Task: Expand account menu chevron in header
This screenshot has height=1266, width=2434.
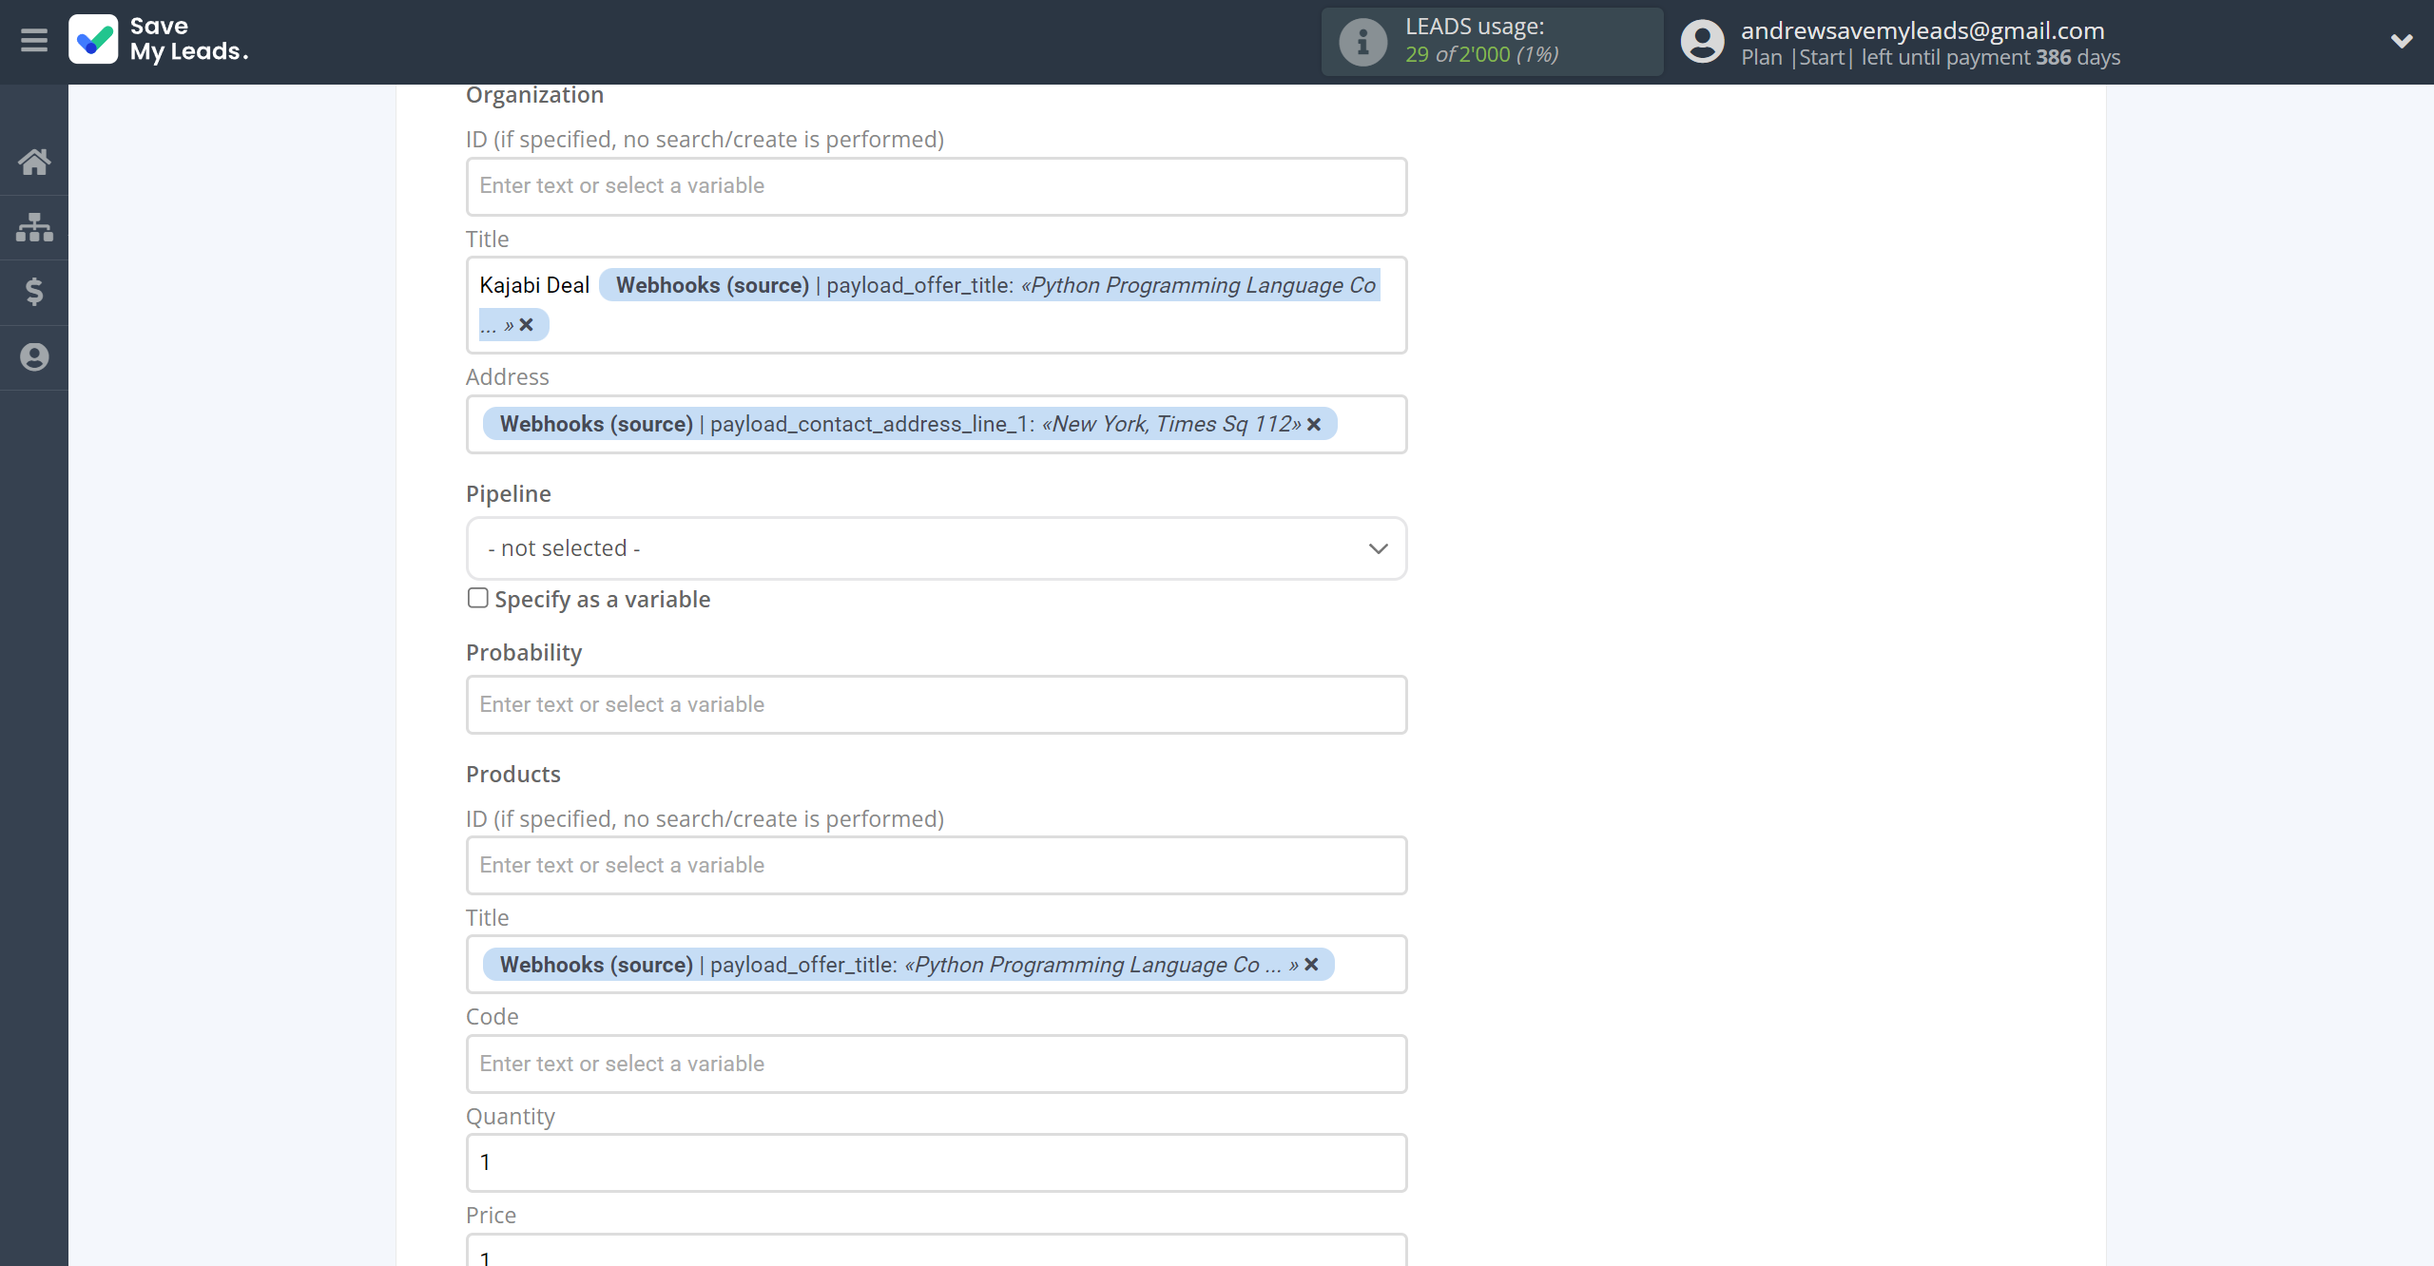Action: point(2401,41)
